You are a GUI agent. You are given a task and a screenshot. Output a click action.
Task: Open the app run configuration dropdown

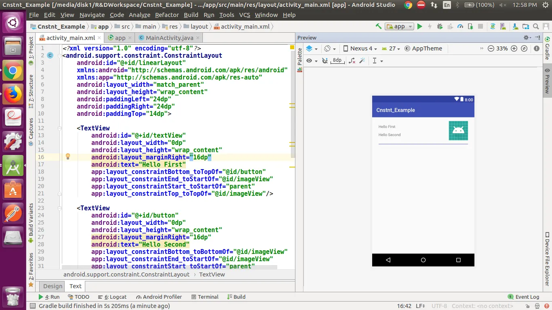pos(399,27)
